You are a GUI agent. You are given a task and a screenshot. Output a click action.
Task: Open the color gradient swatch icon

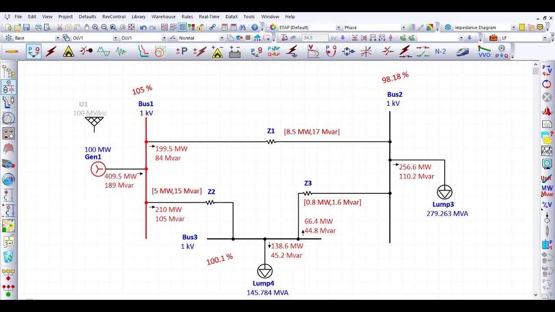[x=412, y=27]
